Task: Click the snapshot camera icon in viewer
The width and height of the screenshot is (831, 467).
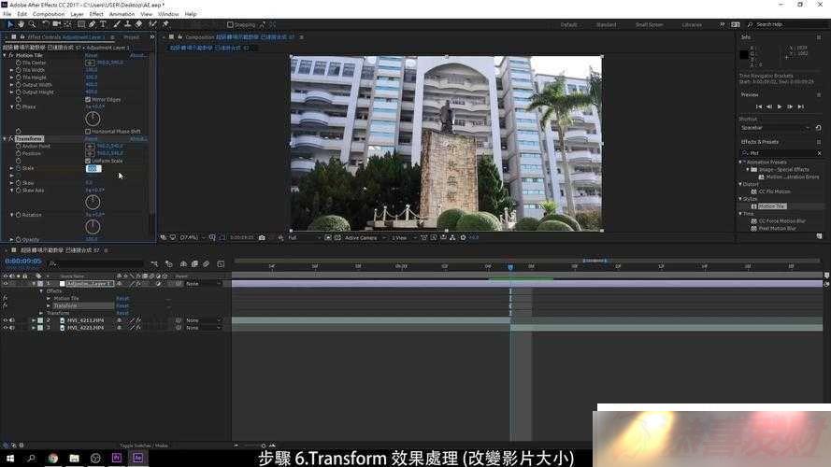Action: [x=262, y=238]
